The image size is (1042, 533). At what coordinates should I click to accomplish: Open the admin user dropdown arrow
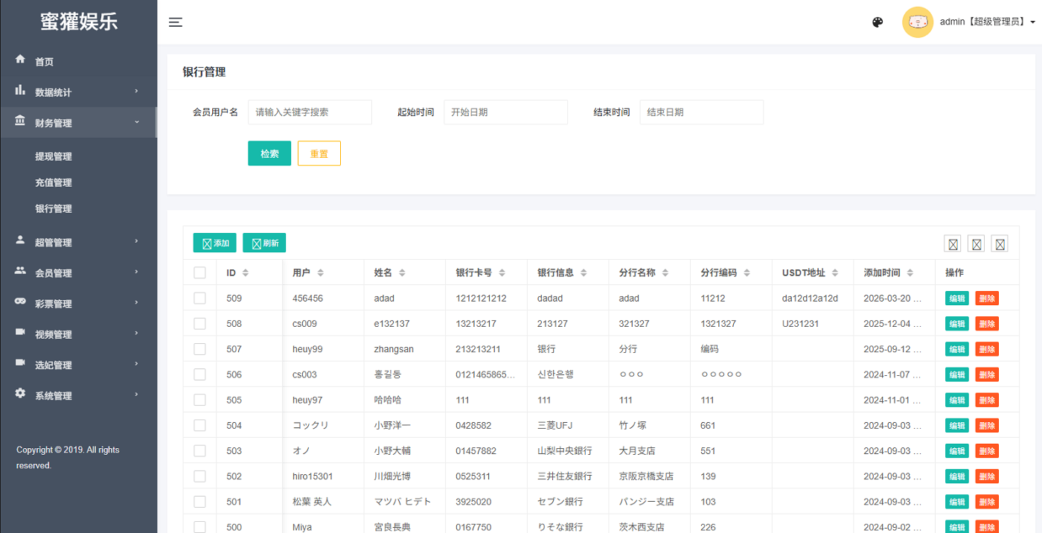[x=1033, y=22]
